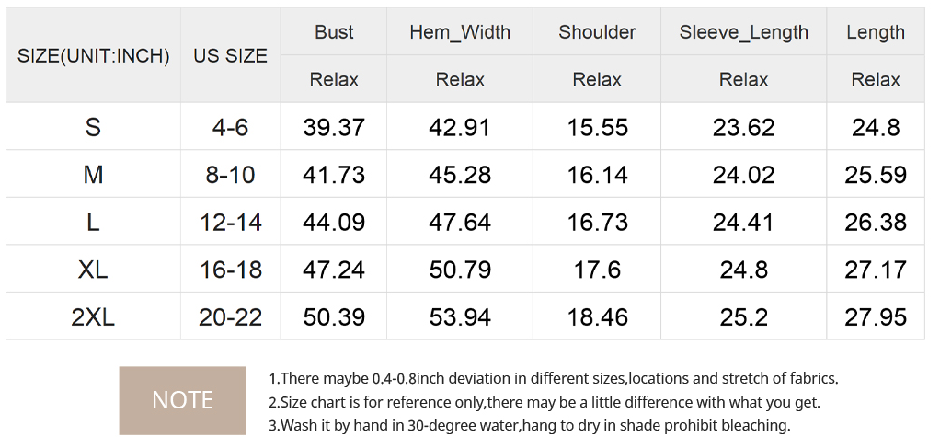Select the Length column header

pos(876,32)
